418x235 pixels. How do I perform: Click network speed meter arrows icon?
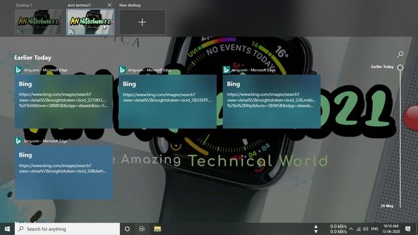pos(316,229)
